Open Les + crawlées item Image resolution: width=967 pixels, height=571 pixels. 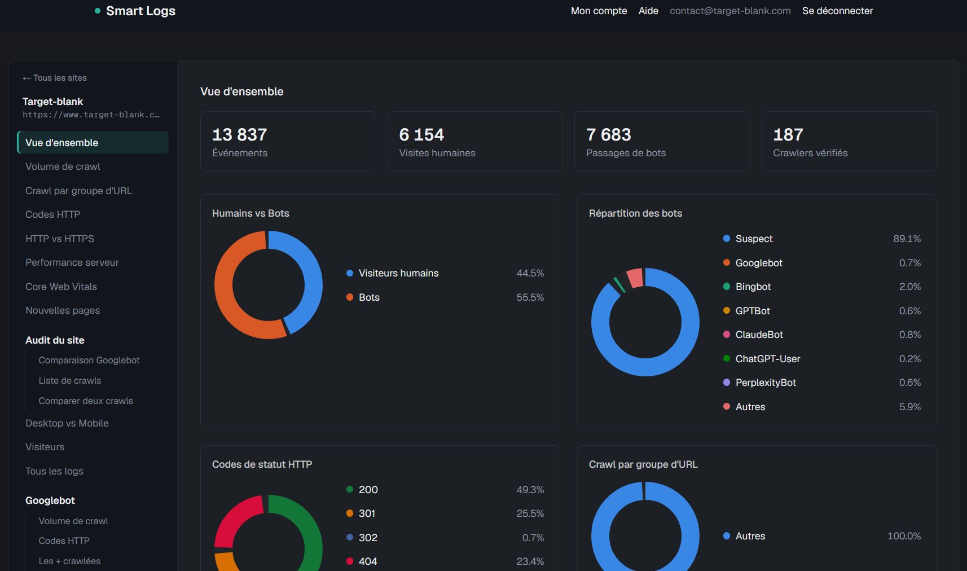click(69, 561)
